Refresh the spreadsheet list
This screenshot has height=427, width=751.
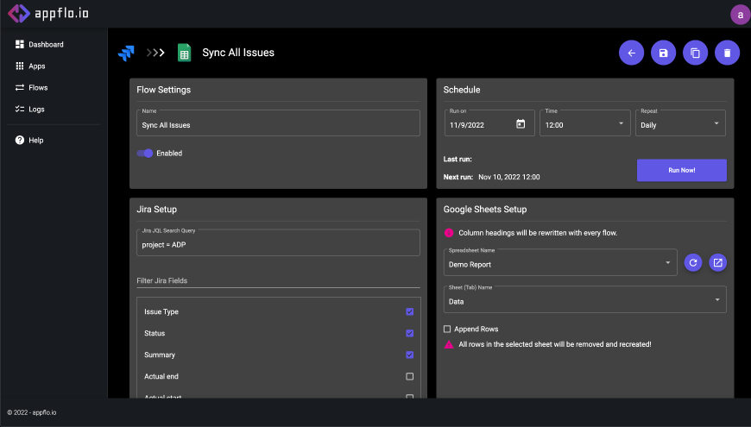692,262
